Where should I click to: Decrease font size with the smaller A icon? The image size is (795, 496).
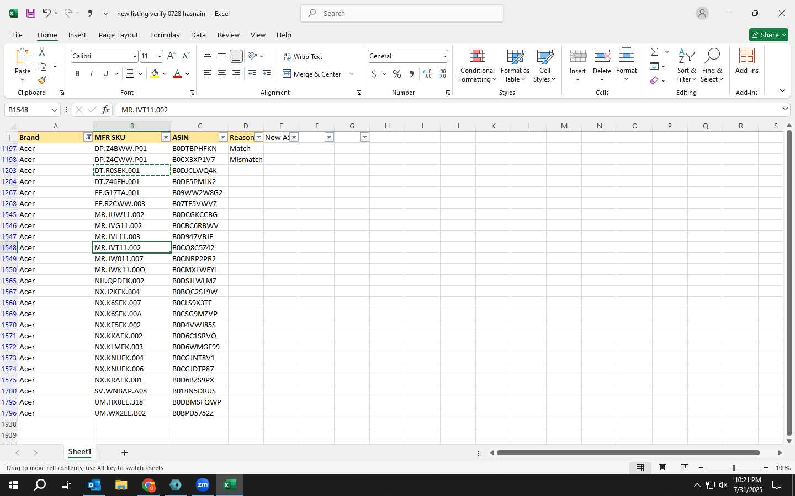tap(185, 56)
